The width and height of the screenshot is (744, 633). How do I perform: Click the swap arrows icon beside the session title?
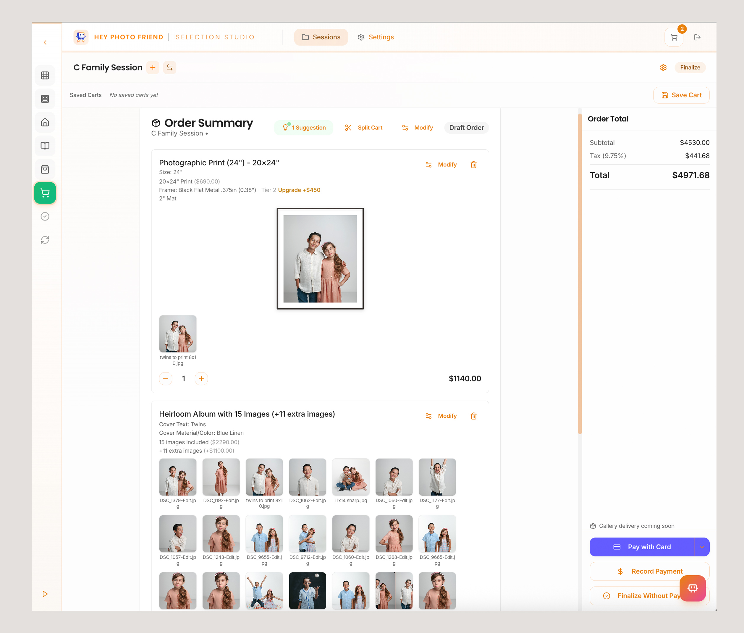[x=169, y=67]
